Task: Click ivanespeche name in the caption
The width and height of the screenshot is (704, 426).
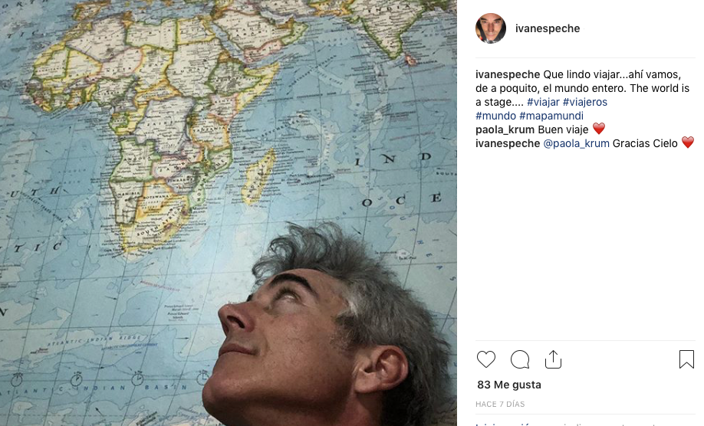Action: point(508,74)
